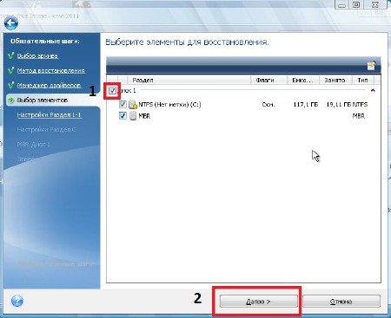The width and height of the screenshot is (391, 318).
Task: Uncheck the NTFS (C:) partition checkbox
Action: [123, 104]
